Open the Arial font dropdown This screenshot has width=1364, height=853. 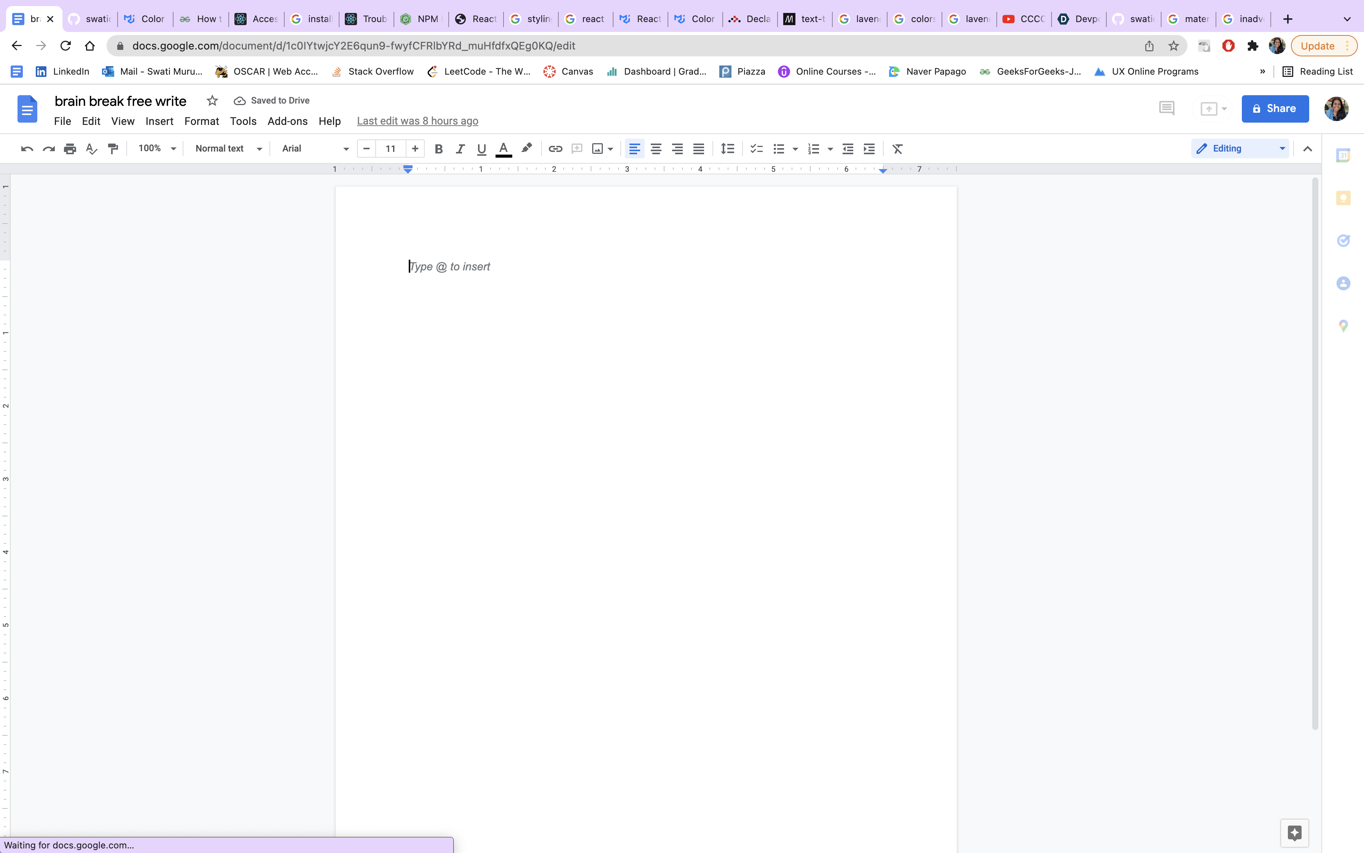(315, 149)
